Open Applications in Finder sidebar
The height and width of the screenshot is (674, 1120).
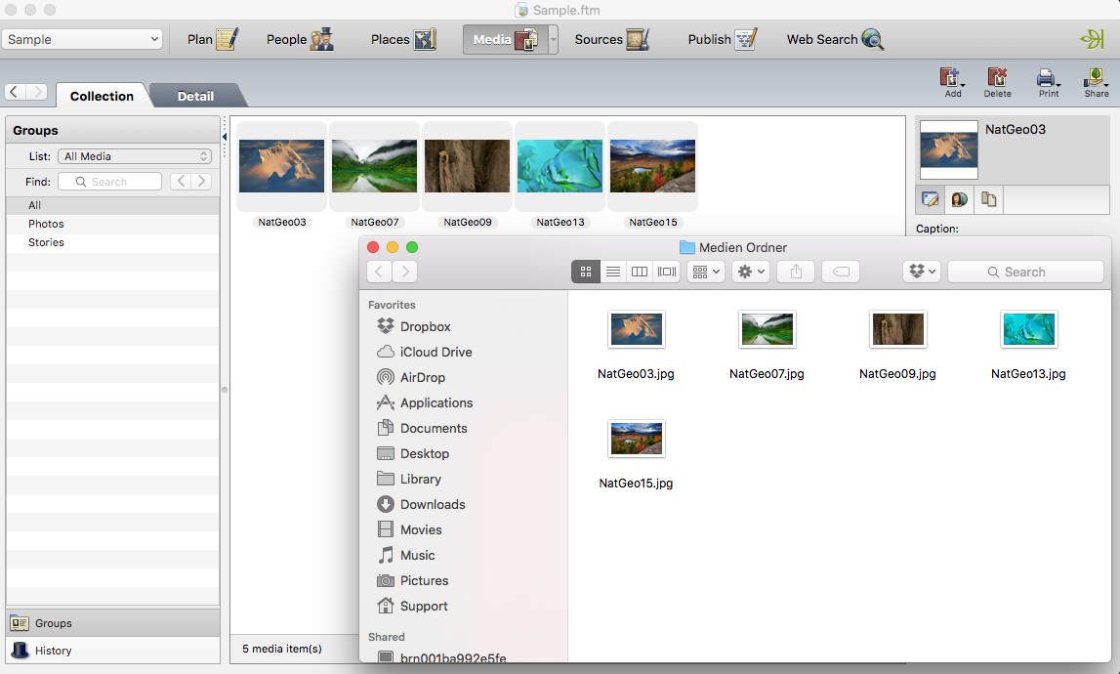[x=425, y=402]
